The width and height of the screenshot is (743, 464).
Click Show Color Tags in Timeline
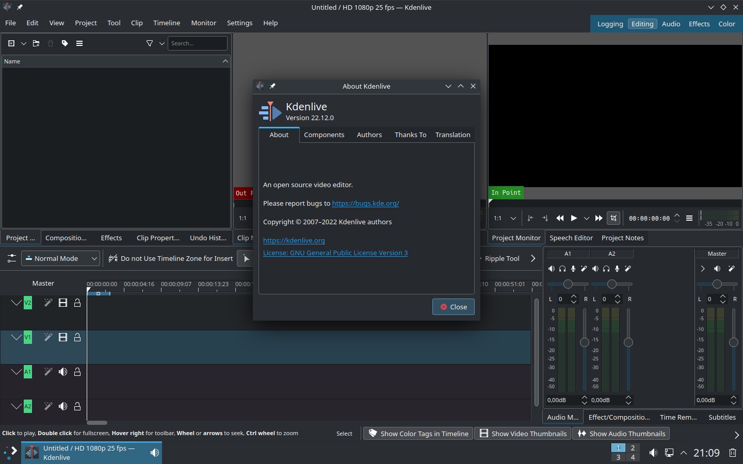(x=418, y=434)
